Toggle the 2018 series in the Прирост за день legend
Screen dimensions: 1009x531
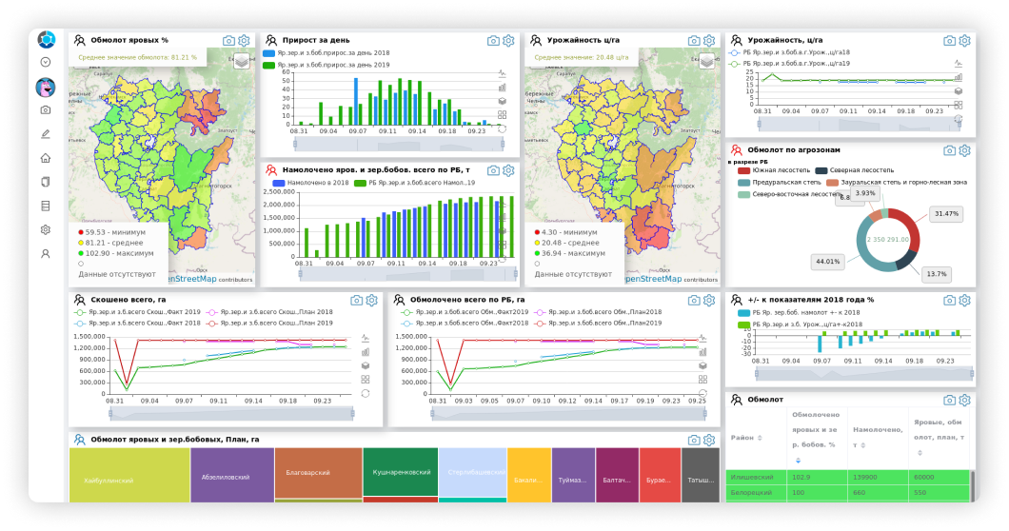click(x=326, y=53)
